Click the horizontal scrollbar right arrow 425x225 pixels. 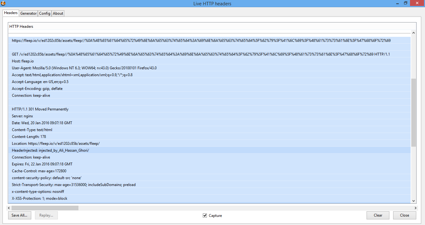pos(415,208)
